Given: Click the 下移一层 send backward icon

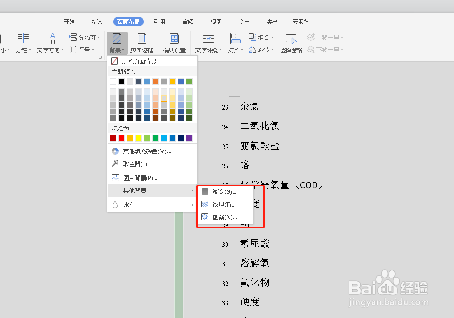Looking at the screenshot, I should coord(311,49).
